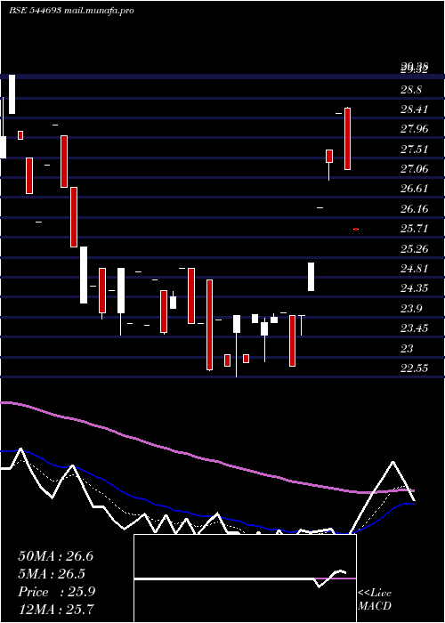Click the 23.9 price level label
This screenshot has width=445, height=623.
click(x=411, y=309)
